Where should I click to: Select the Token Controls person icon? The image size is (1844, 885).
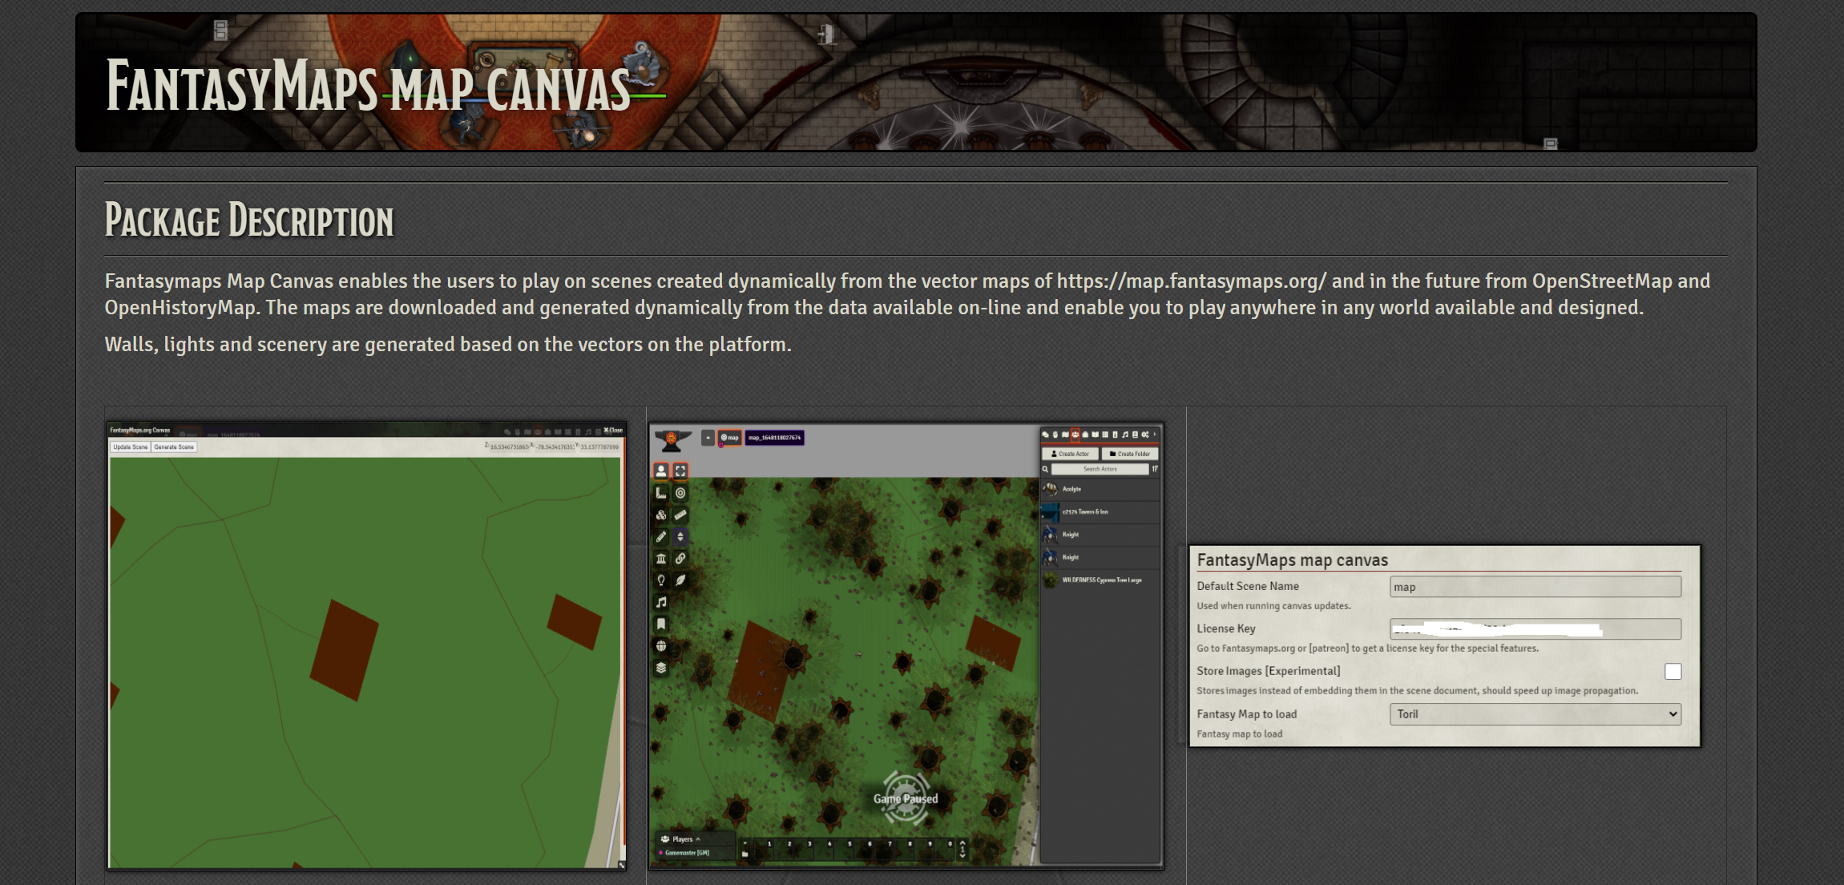pos(661,471)
